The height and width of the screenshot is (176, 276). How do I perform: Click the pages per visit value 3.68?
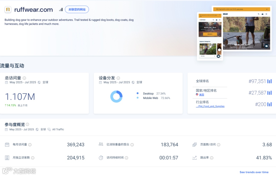pos(267,144)
